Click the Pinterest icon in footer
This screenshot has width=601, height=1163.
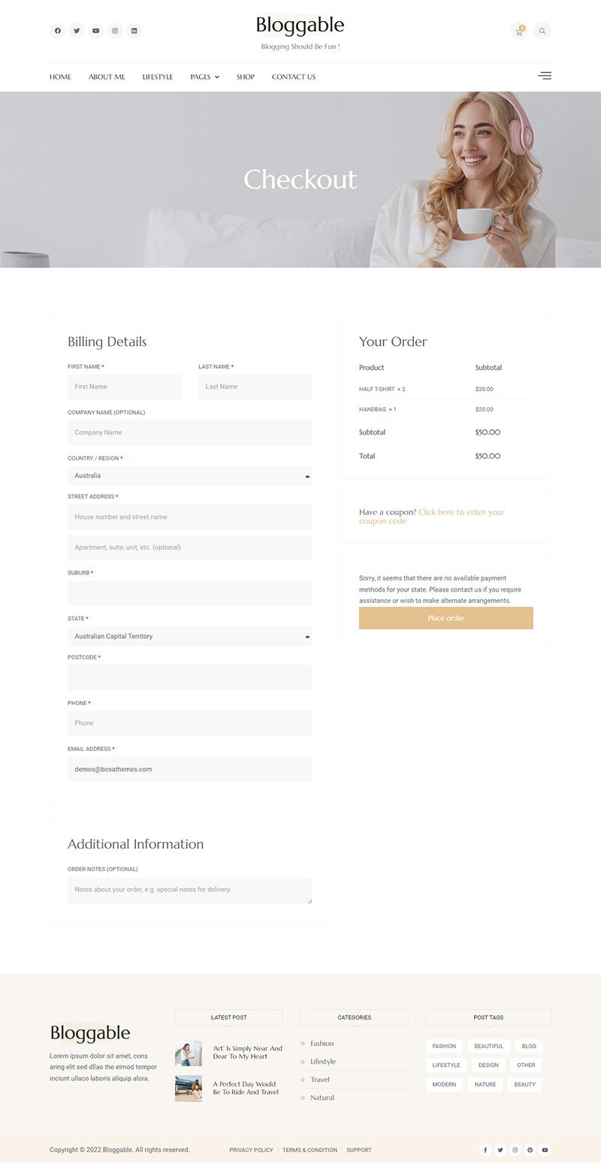pos(530,1149)
